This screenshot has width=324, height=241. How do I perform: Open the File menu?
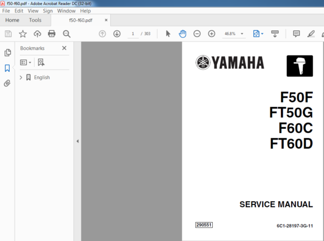pos(6,11)
